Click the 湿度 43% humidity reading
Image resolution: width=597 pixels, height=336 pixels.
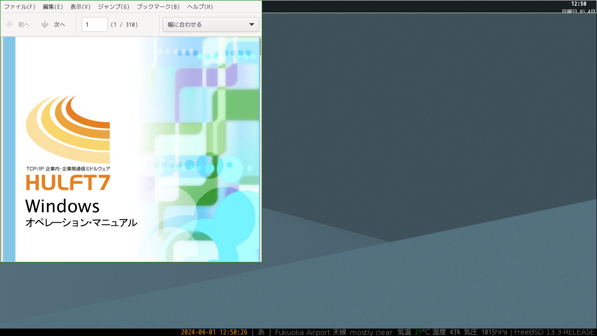coord(446,332)
